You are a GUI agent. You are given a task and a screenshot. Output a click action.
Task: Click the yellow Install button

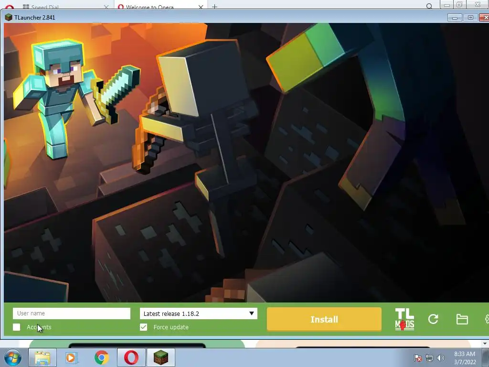pos(324,319)
